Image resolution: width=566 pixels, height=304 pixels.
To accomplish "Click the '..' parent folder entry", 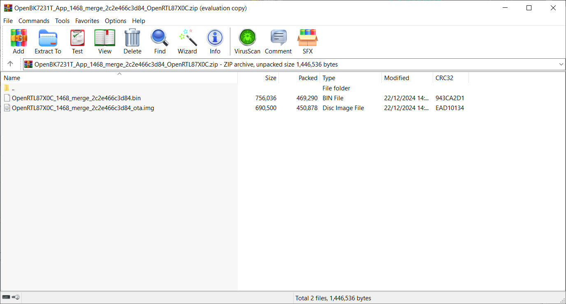I will point(14,88).
